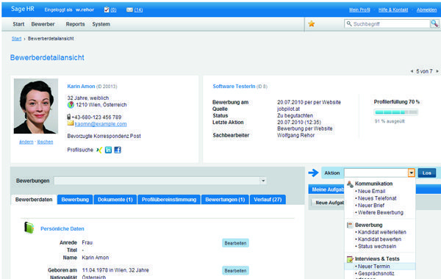The height and width of the screenshot is (279, 441).
Task: Go to previous applicant arrow
Action: [412, 71]
